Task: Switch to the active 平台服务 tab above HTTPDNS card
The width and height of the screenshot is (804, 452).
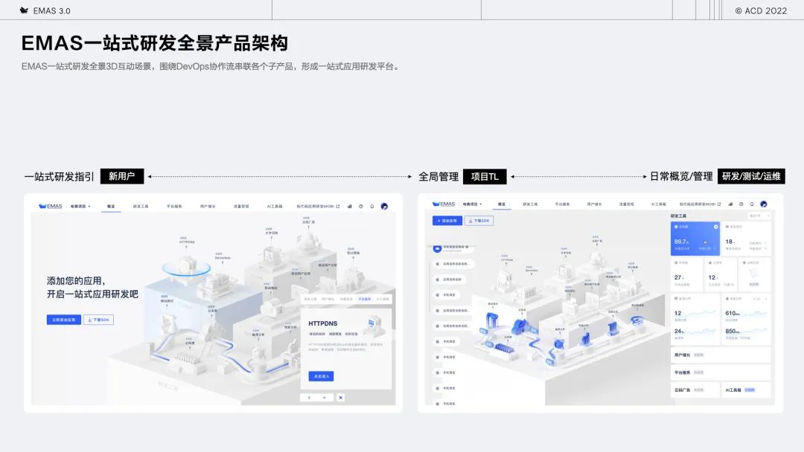Action: (364, 299)
